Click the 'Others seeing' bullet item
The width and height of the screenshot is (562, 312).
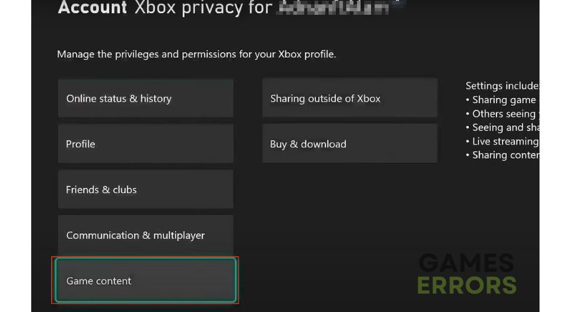tap(502, 114)
